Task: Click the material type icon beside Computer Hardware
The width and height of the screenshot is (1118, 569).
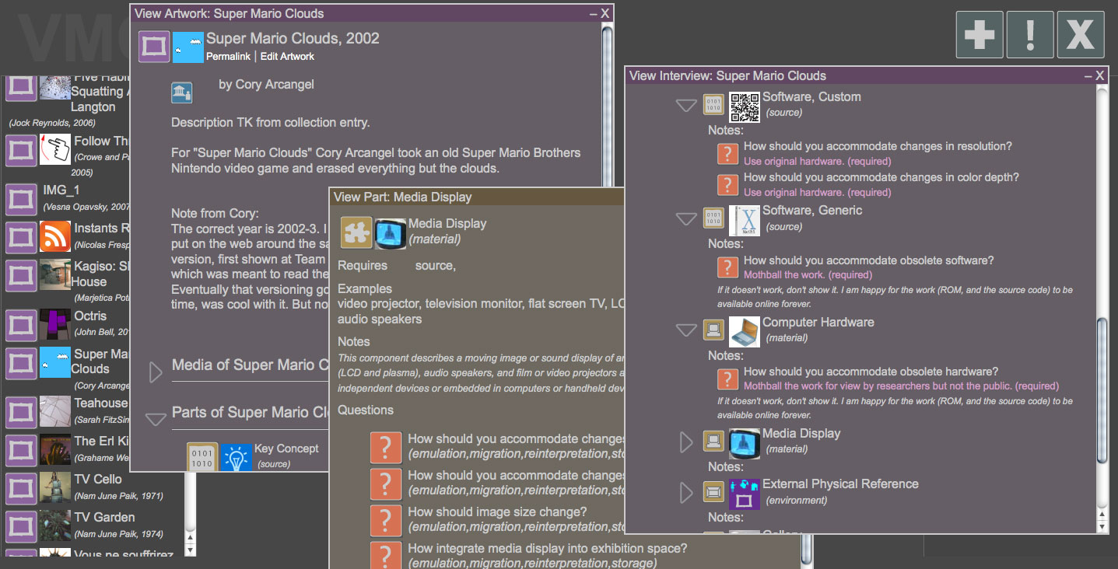Action: (x=714, y=330)
